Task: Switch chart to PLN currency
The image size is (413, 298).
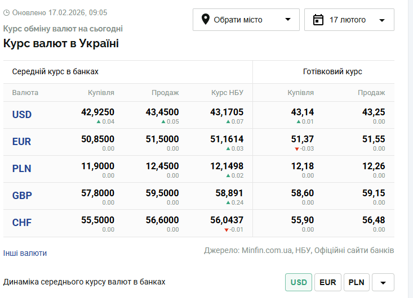Action: 356,282
